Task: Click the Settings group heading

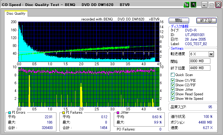Action: click(177, 48)
